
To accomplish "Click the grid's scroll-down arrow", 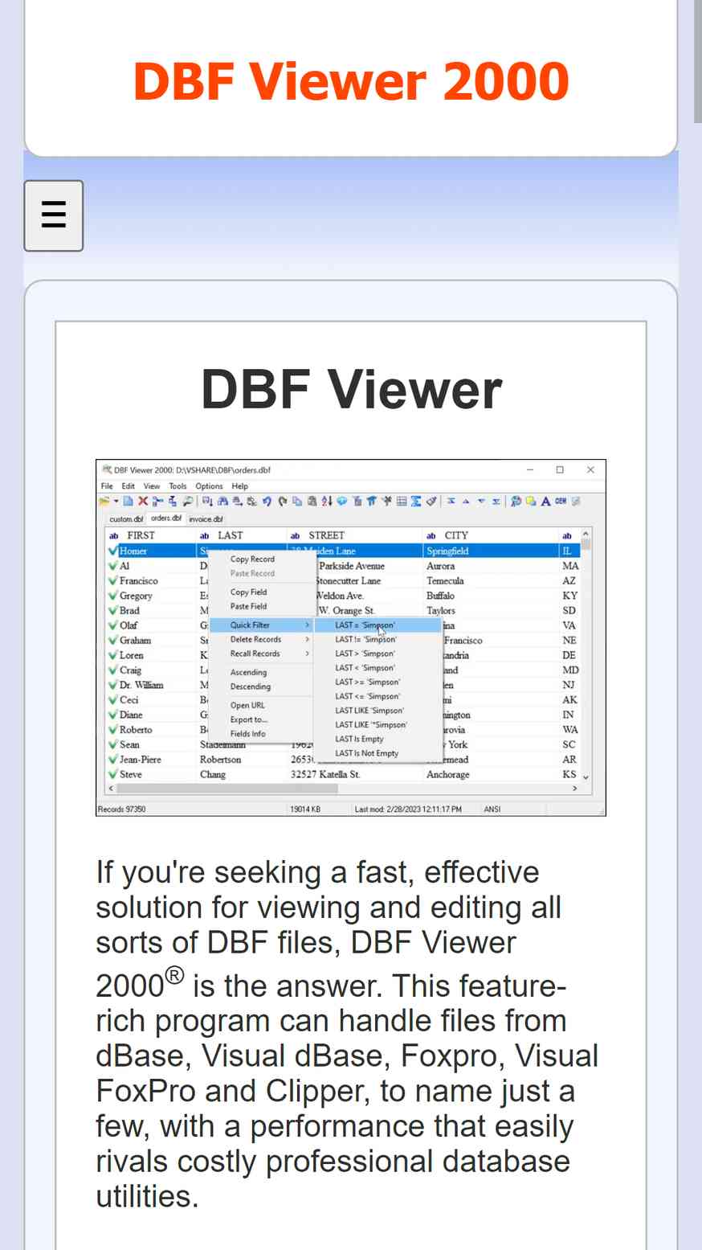I will pos(586,777).
